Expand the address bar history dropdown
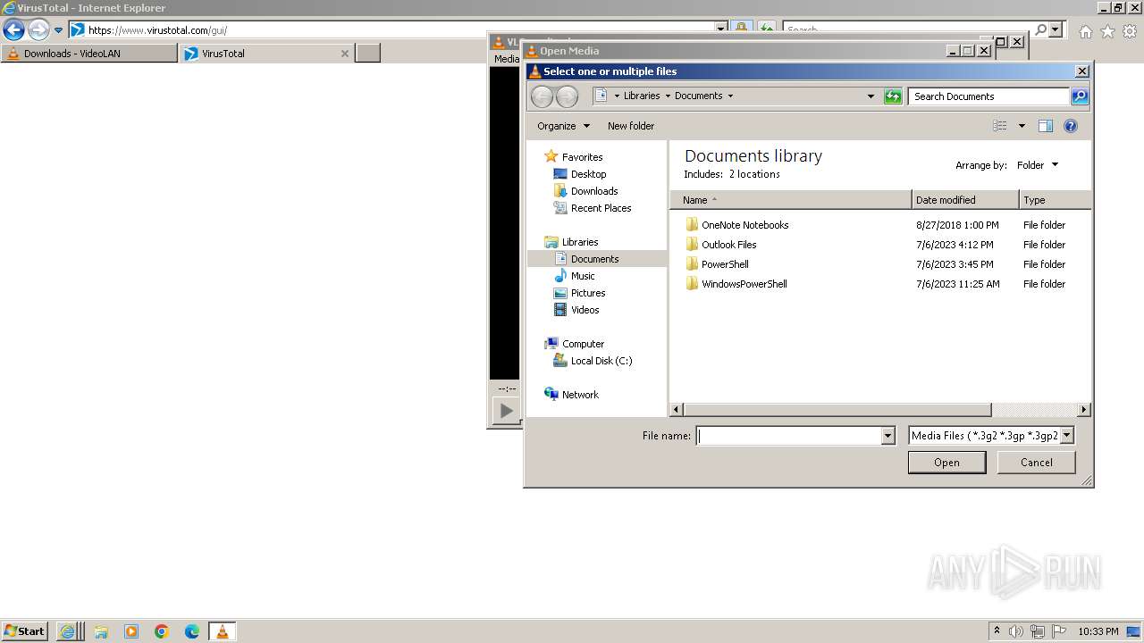The width and height of the screenshot is (1144, 643). [871, 96]
